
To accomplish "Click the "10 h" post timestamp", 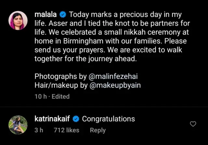I will pyautogui.click(x=40, y=96).
